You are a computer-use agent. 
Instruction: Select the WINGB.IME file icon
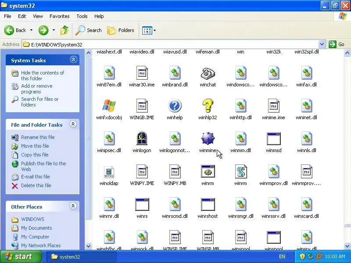tap(142, 106)
